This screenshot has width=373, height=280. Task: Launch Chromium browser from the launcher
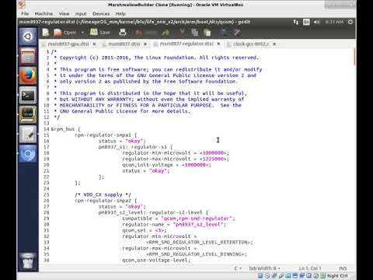click(x=28, y=154)
